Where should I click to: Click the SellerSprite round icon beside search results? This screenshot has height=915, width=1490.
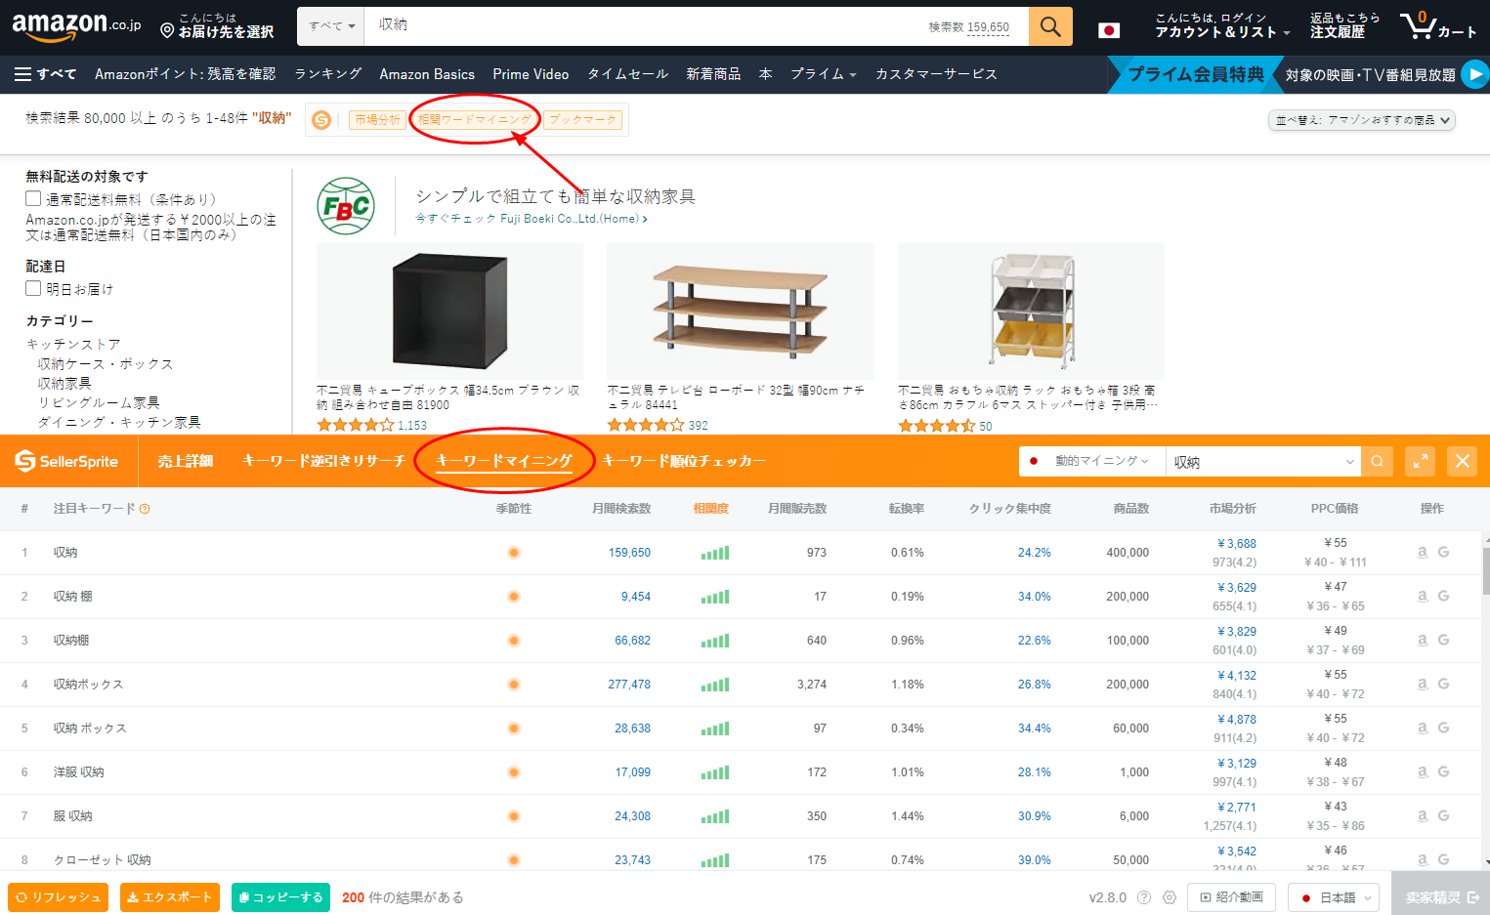[x=321, y=120]
